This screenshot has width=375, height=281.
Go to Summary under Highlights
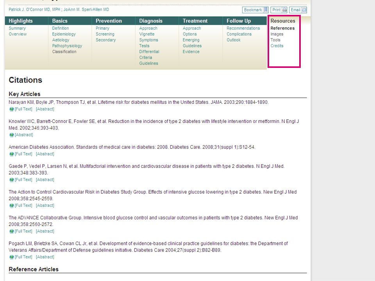(17, 28)
